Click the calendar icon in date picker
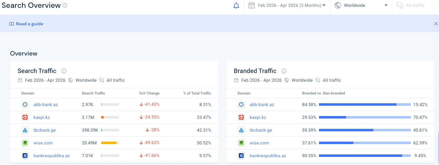The width and height of the screenshot is (439, 165). tap(251, 5)
